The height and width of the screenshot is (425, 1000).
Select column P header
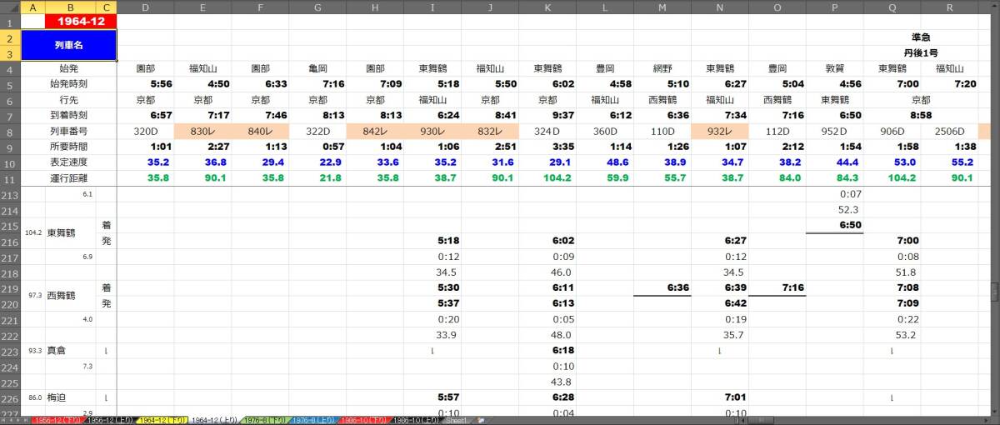tap(835, 7)
